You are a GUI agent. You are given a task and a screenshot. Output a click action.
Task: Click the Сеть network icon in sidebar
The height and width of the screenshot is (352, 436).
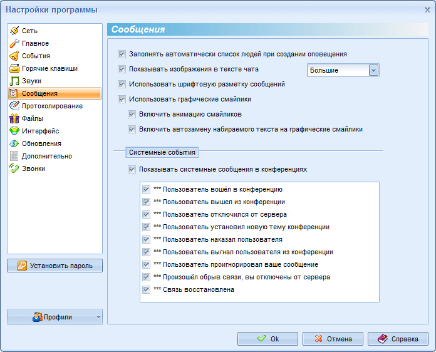click(14, 31)
